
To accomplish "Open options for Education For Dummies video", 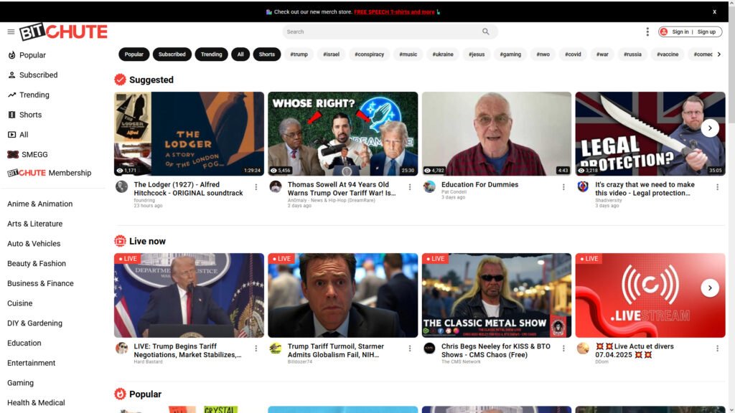I will tap(563, 187).
